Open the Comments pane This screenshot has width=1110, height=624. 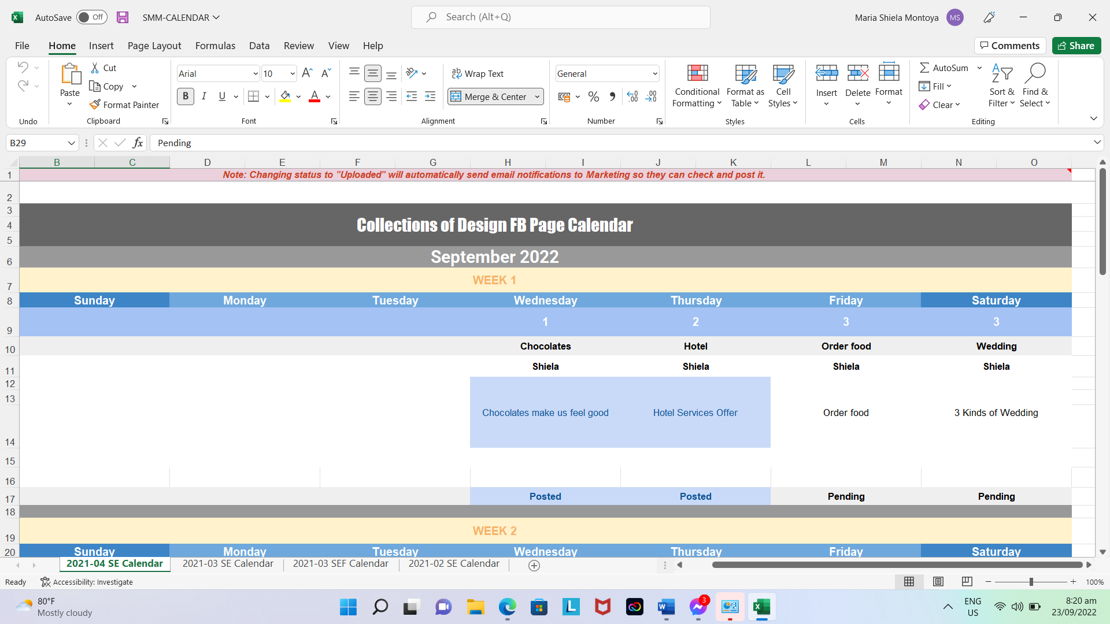[1010, 46]
